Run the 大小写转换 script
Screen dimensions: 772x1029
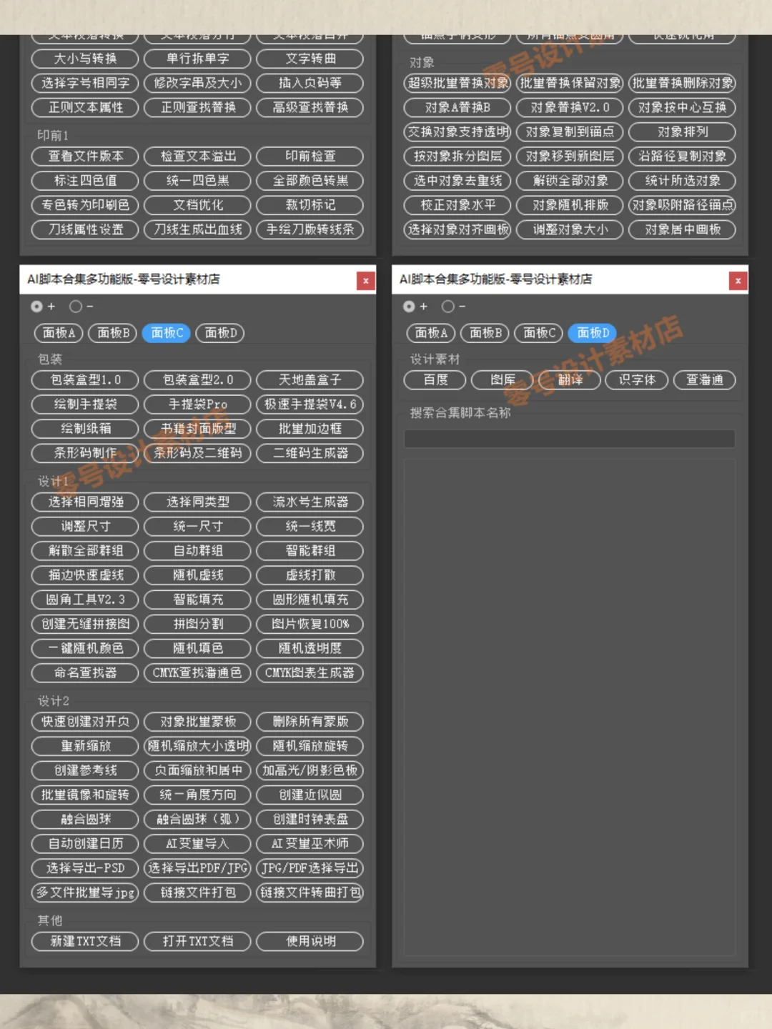[86, 59]
